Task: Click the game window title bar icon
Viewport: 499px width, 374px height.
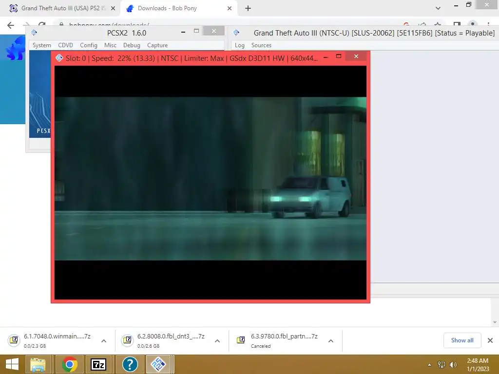Action: tap(59, 58)
